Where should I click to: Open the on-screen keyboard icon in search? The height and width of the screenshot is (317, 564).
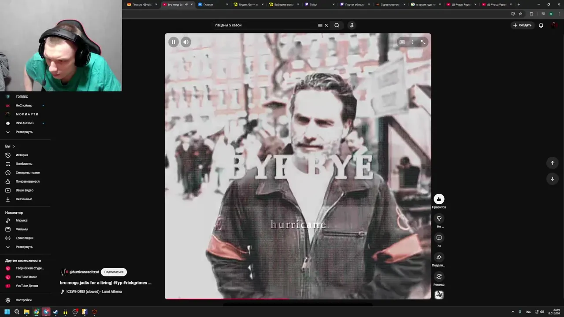coord(320,25)
